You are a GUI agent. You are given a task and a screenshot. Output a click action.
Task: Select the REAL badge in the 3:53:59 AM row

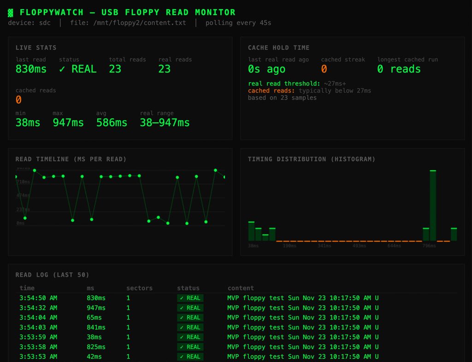(190, 337)
